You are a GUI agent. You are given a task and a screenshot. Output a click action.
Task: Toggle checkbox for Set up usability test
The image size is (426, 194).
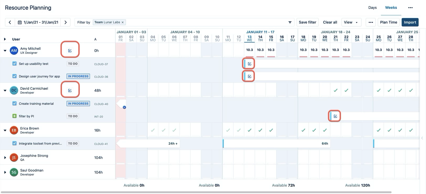point(14,64)
